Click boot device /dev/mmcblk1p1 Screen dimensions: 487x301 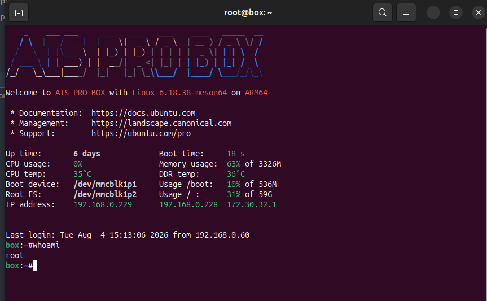pos(105,184)
